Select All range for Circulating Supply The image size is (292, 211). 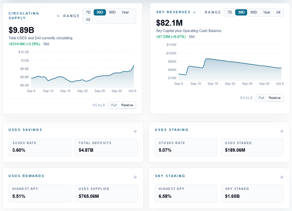[88, 20]
